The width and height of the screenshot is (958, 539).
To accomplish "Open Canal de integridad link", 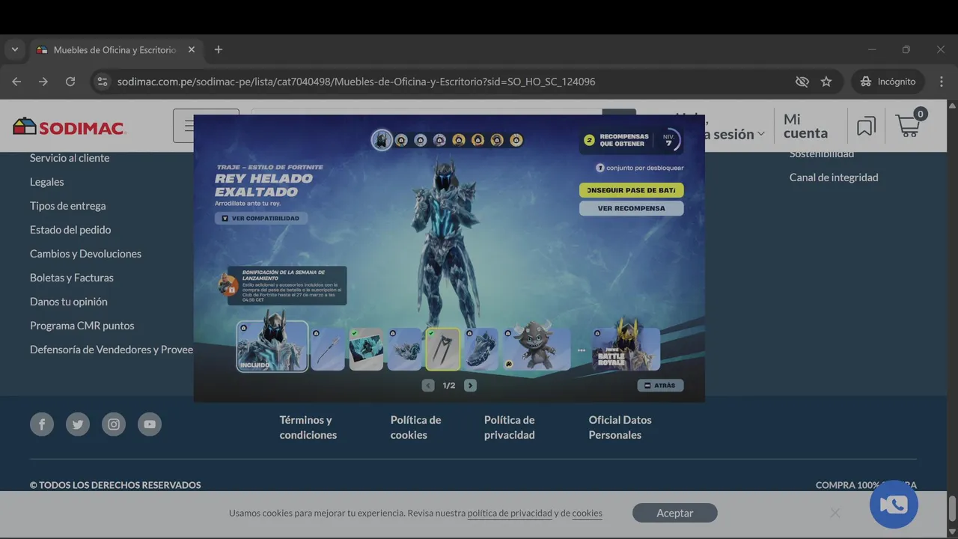I will coord(834,177).
